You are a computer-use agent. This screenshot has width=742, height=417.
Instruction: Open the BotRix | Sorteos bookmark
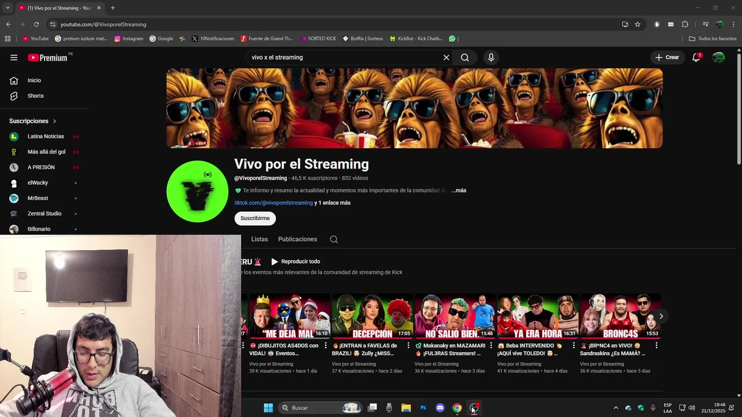(363, 39)
